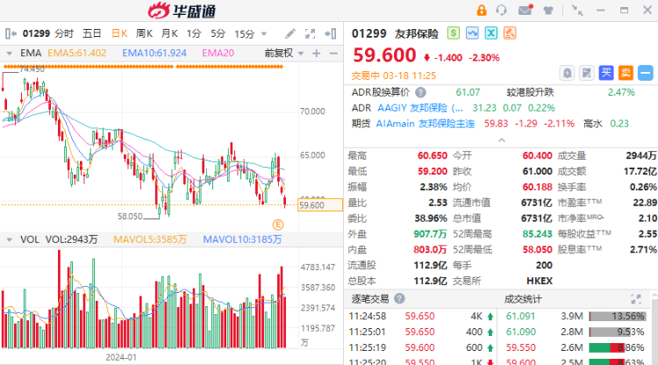Select the 日K chart tab

[x=119, y=33]
